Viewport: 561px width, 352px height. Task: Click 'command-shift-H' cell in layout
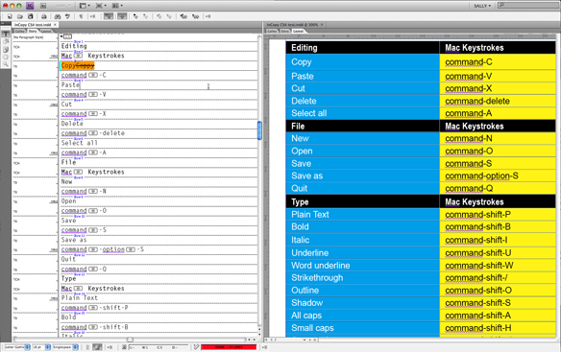tap(498, 328)
